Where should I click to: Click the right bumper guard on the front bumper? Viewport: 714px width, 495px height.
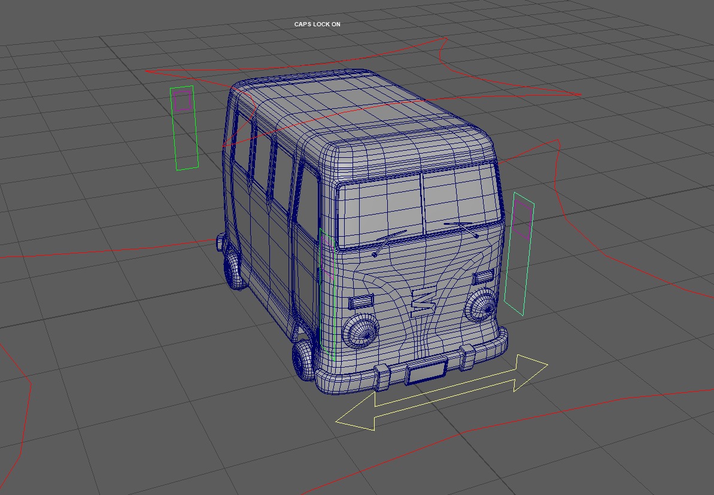point(467,357)
